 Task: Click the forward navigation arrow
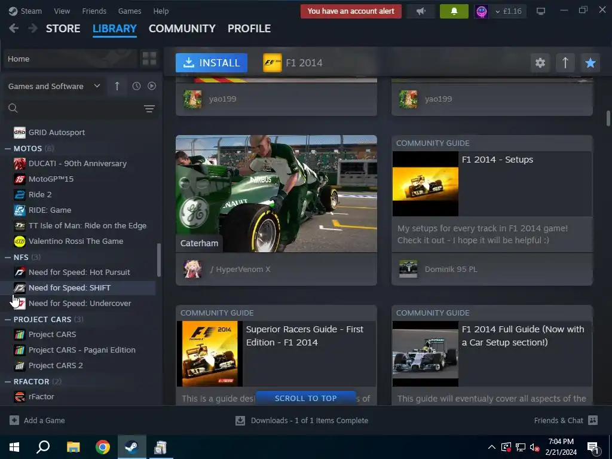33,29
